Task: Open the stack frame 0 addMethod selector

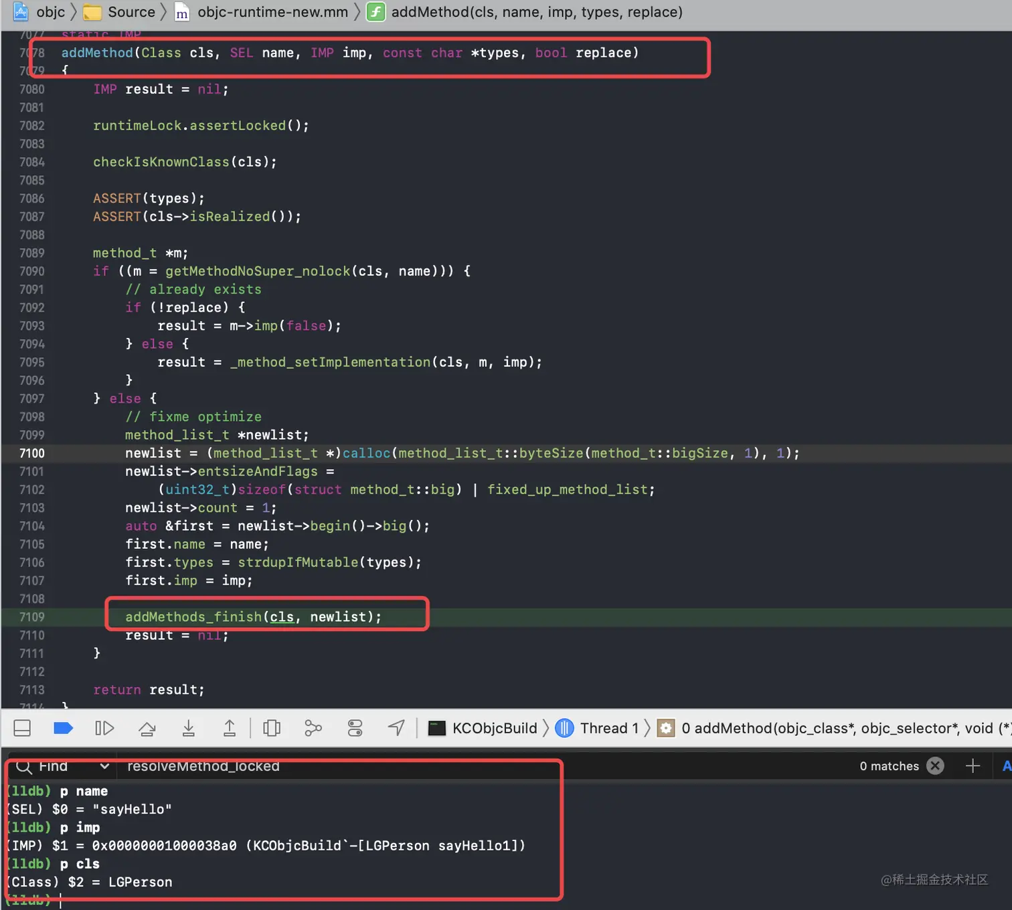Action: [x=834, y=728]
